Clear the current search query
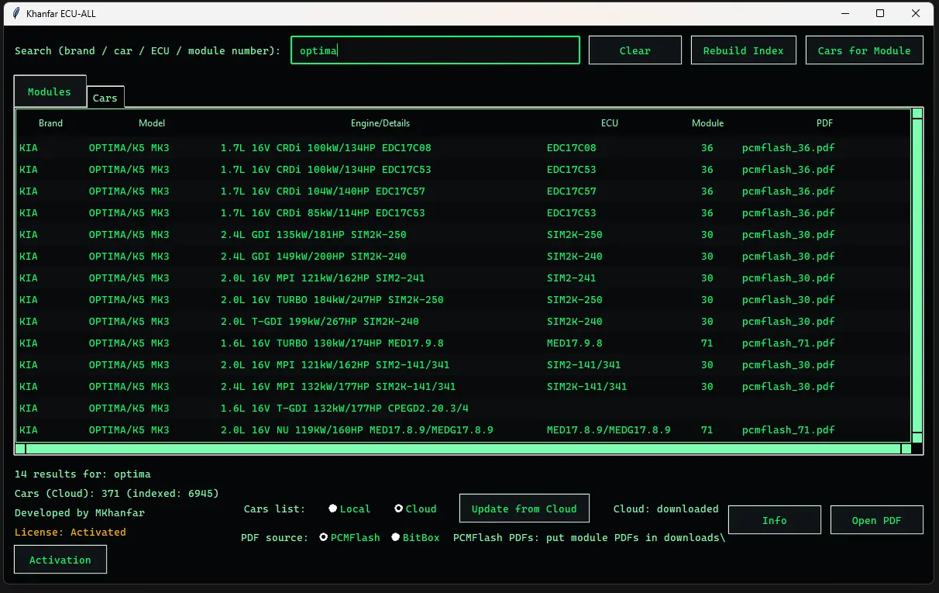The width and height of the screenshot is (939, 593). [x=635, y=50]
